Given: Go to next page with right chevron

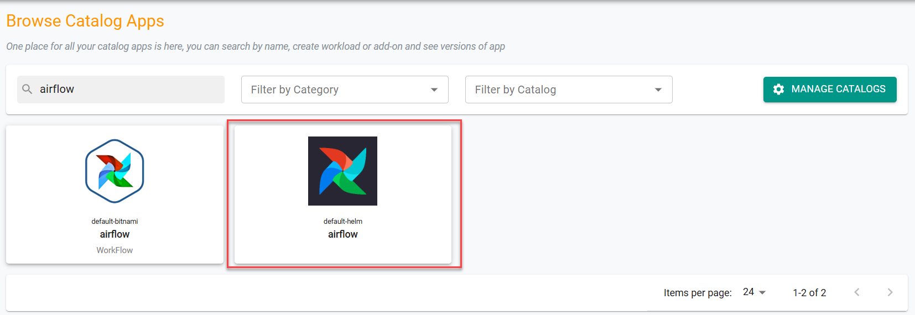Looking at the screenshot, I should pos(890,292).
